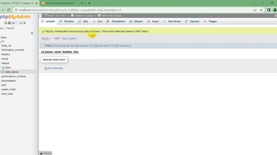
Task: Click the site info icon in the address bar
Action: [x=16, y=10]
